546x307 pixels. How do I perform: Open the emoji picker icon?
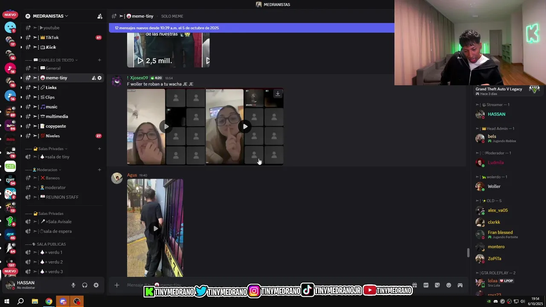click(x=449, y=285)
